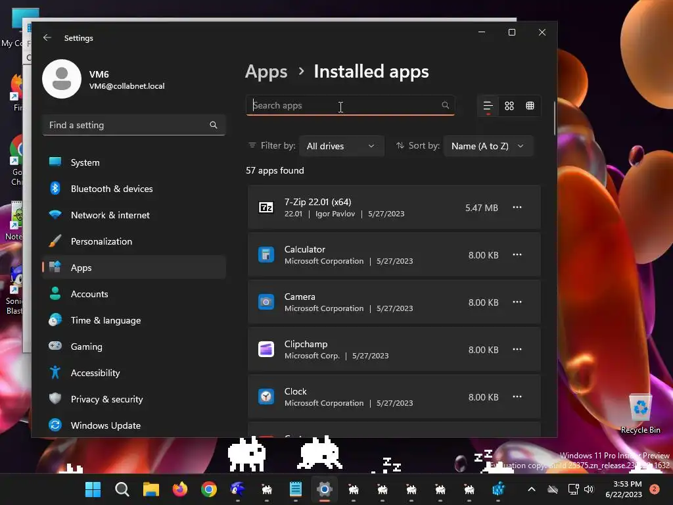Image resolution: width=673 pixels, height=505 pixels.
Task: Open more options for Calculator
Action: (x=517, y=254)
